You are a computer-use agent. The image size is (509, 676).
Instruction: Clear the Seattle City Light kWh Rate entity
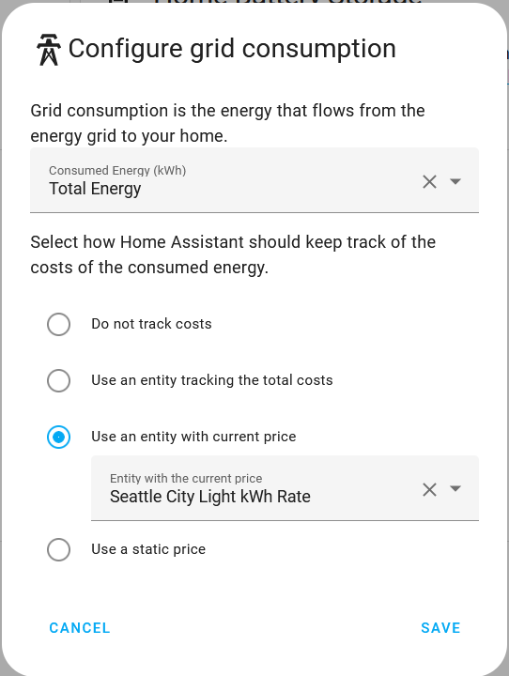click(429, 489)
